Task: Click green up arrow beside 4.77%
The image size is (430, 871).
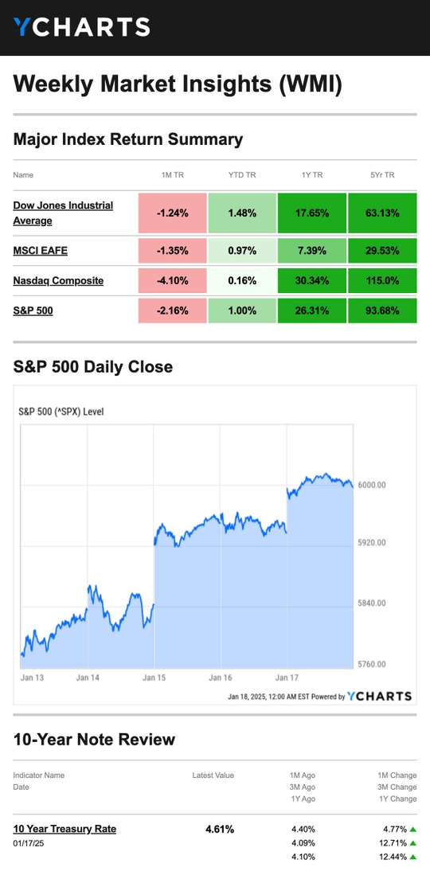Action: 412,830
